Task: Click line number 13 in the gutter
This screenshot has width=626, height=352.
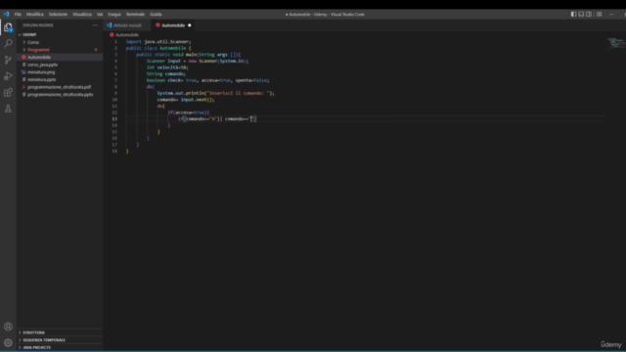Action: pos(115,119)
